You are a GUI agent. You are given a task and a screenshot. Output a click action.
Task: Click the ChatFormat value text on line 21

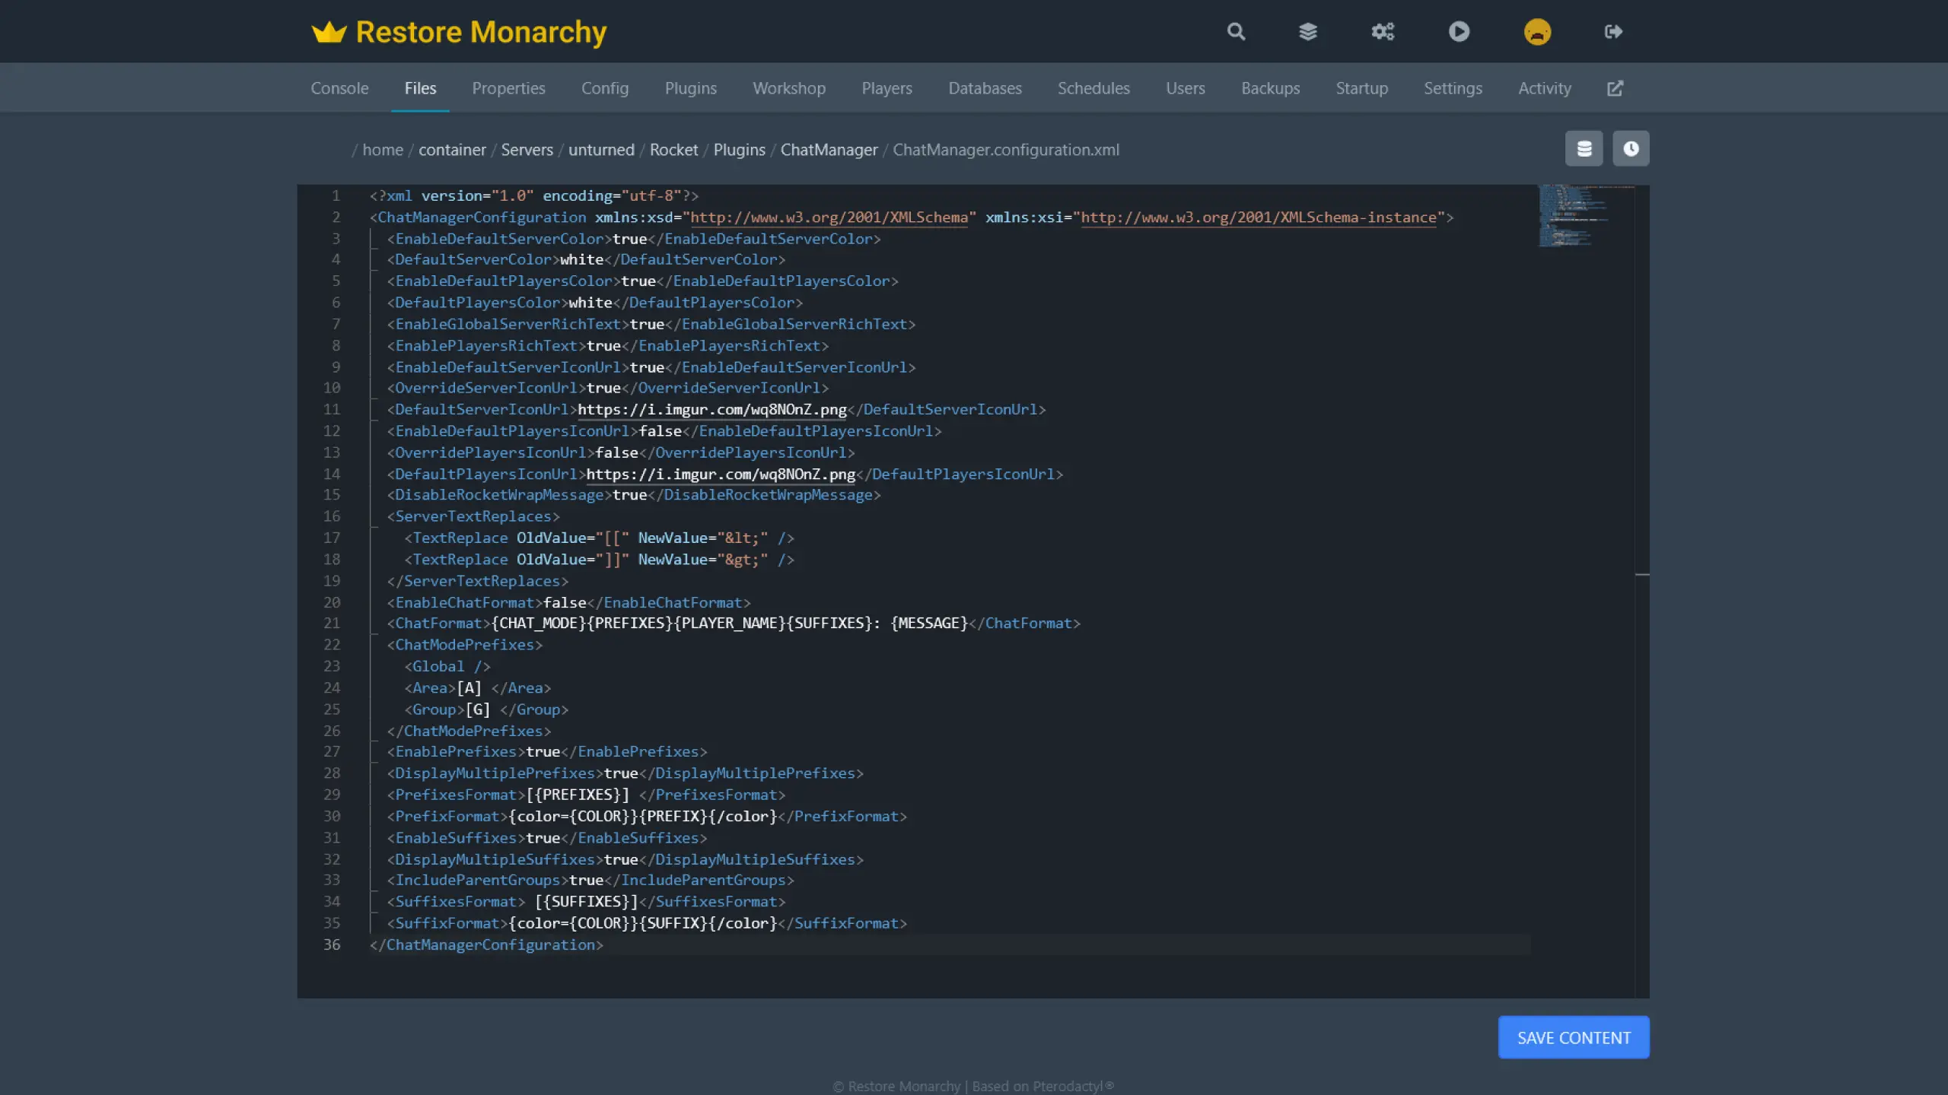pos(729,624)
